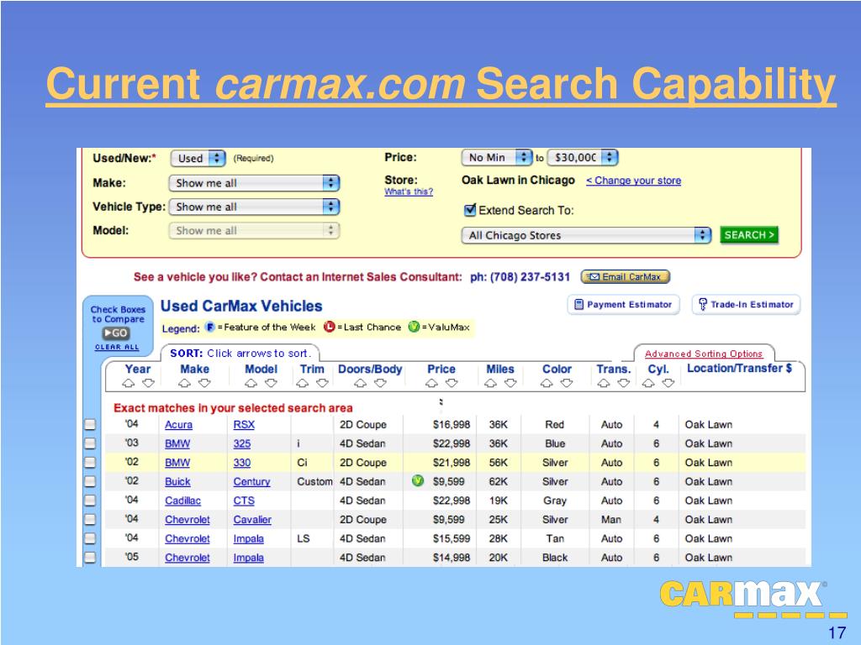Open the CTS model link
861x645 pixels.
[x=244, y=501]
